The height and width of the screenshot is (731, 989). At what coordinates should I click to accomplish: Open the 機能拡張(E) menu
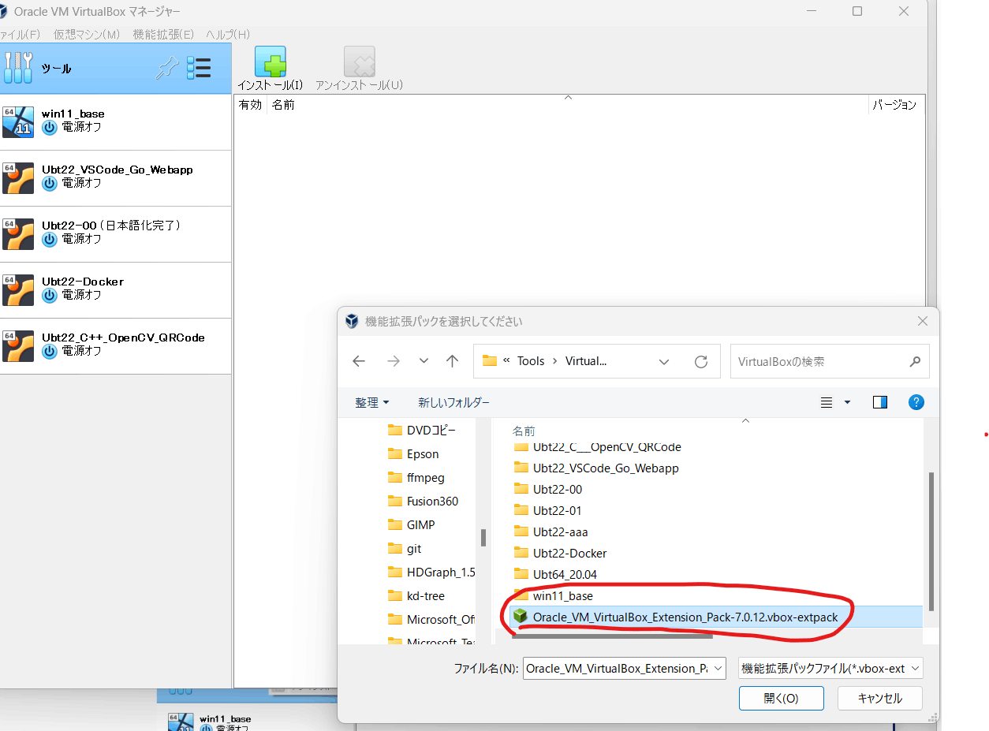click(x=163, y=35)
